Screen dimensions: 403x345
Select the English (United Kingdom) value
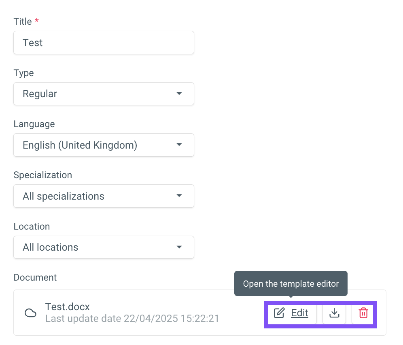pos(80,145)
